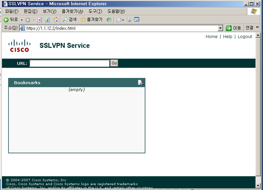The width and height of the screenshot is (263, 190).
Task: Click the Forward arrow icon
Action: tap(28, 20)
